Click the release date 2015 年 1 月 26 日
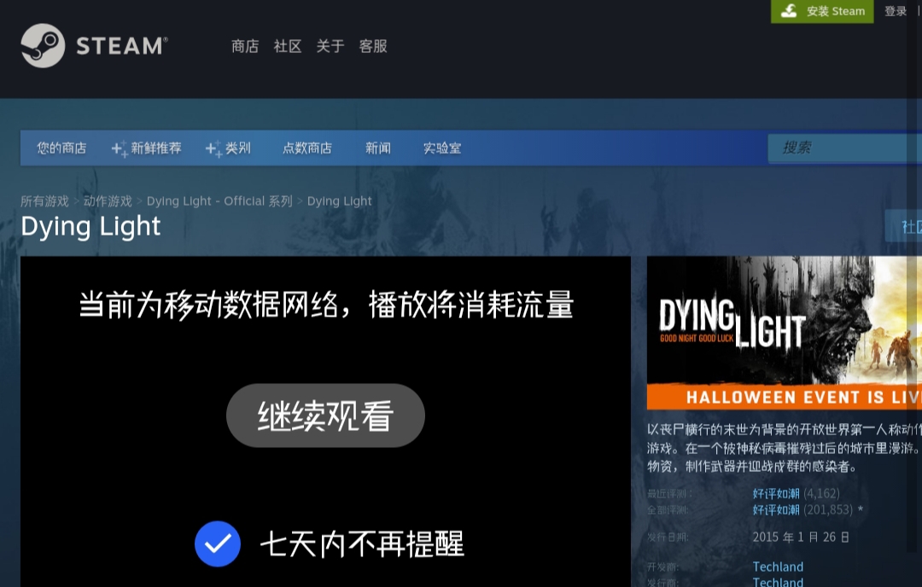Image resolution: width=922 pixels, height=587 pixels. 801,537
